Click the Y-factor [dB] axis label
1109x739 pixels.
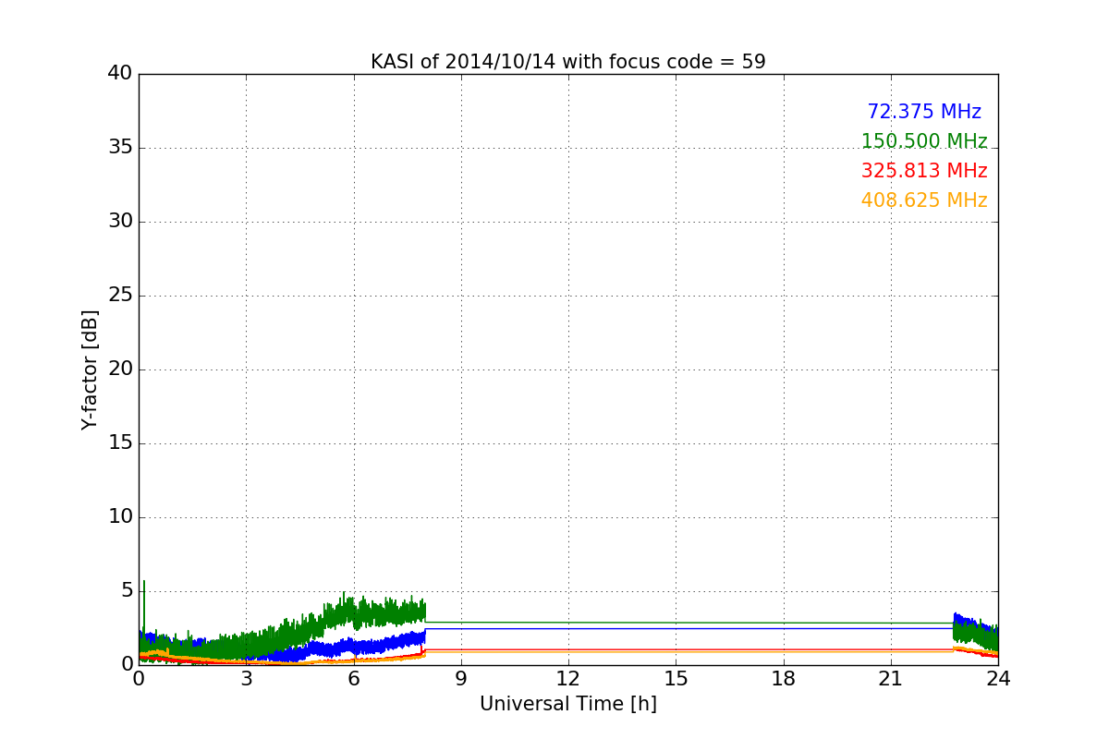(90, 369)
